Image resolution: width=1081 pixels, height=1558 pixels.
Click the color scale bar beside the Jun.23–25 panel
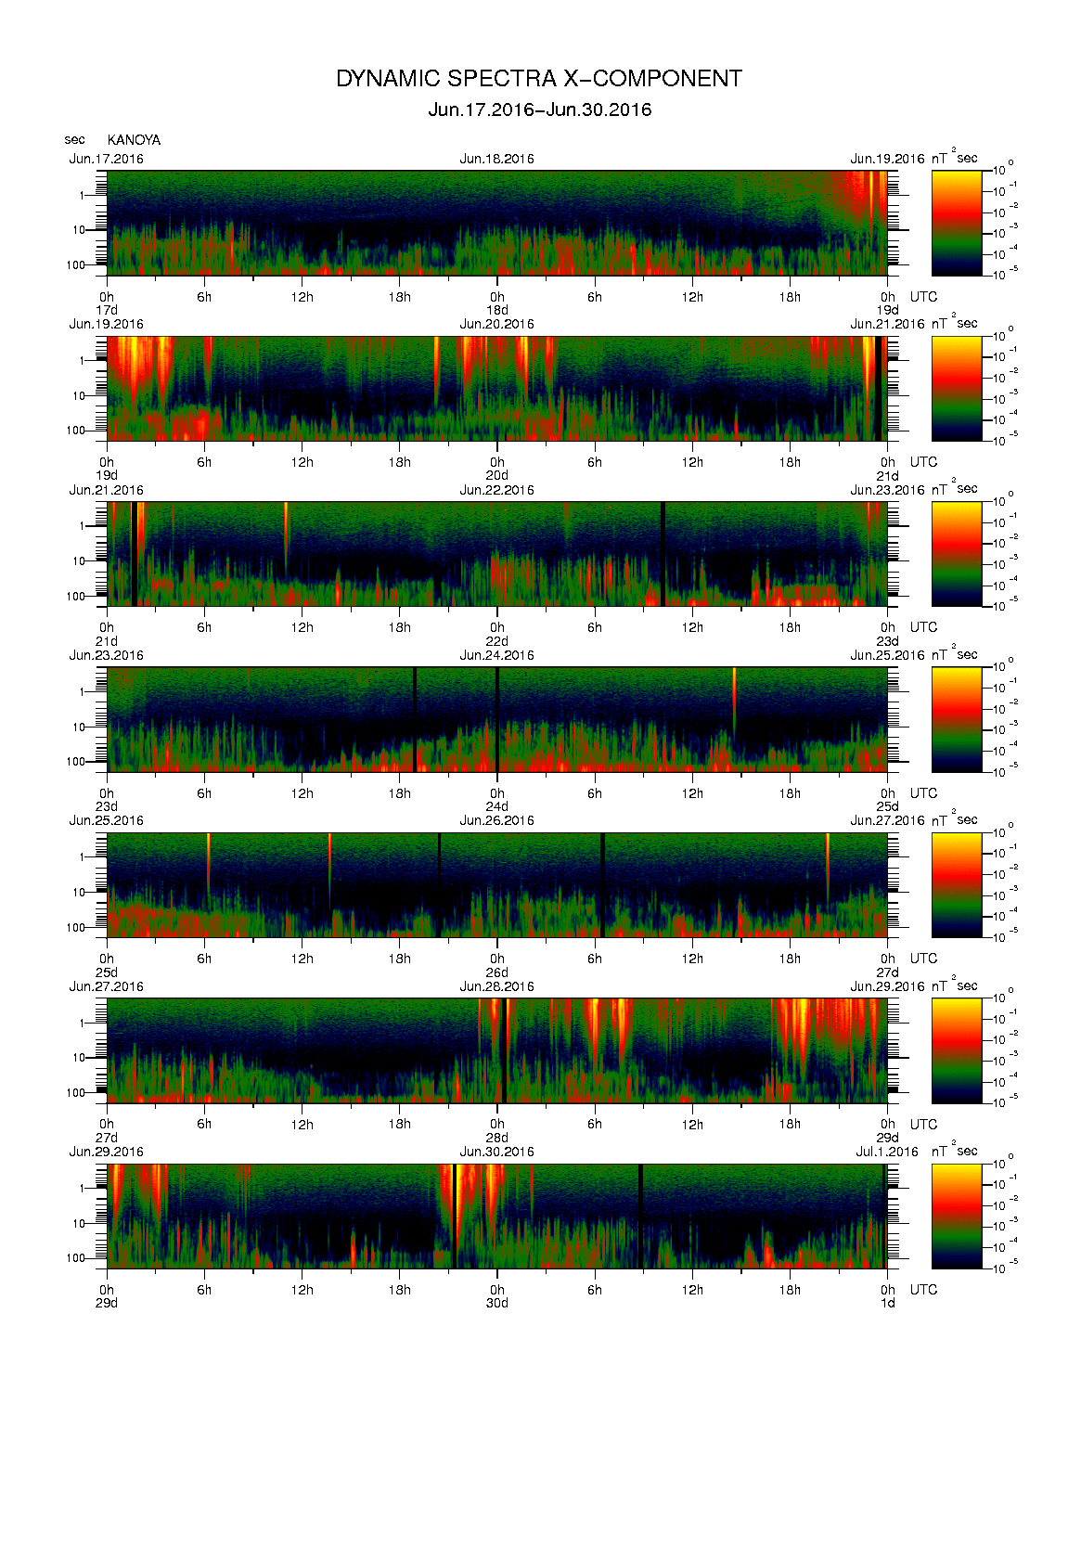click(957, 719)
